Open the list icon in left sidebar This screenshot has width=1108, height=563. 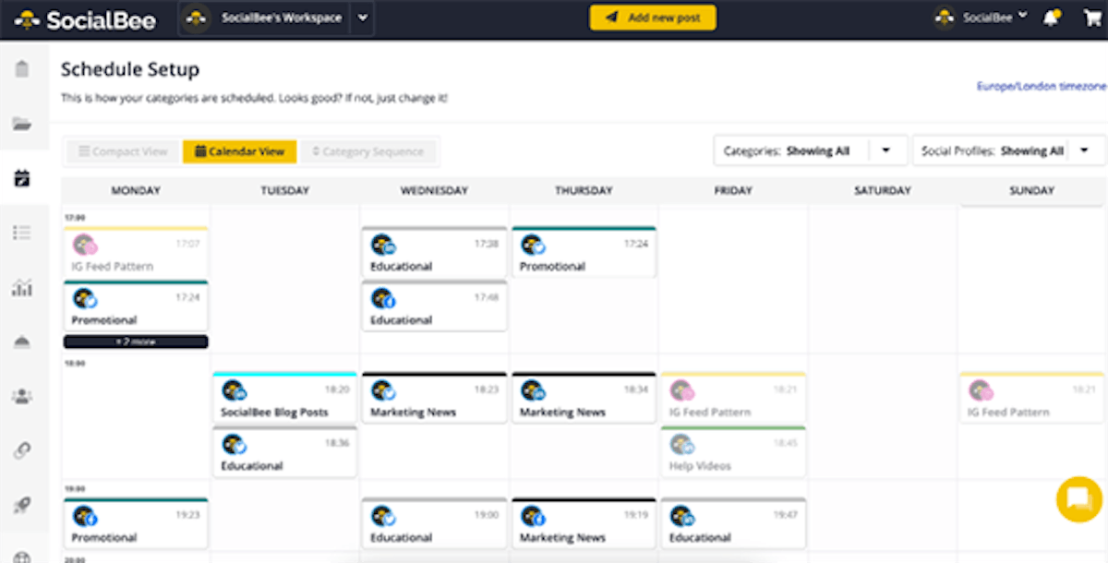pos(22,233)
